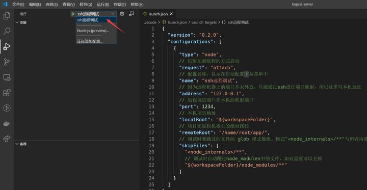Click "<node_internals>/**" on line 20
367x190 pixels.
215,152
